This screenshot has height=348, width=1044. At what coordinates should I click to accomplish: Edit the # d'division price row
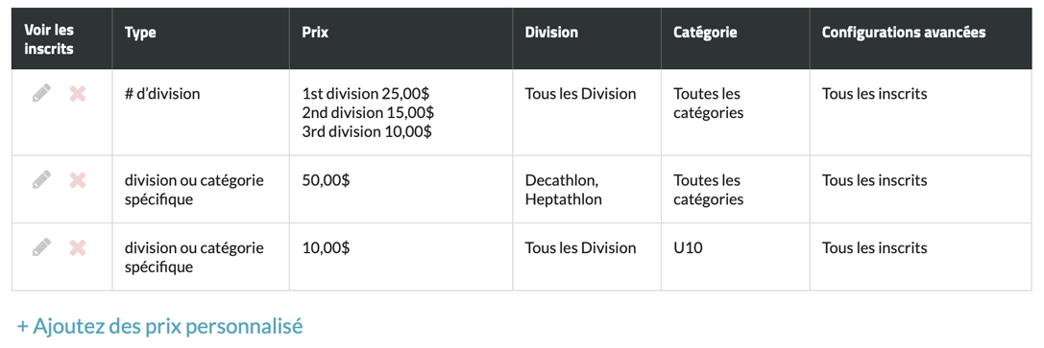pos(41,93)
